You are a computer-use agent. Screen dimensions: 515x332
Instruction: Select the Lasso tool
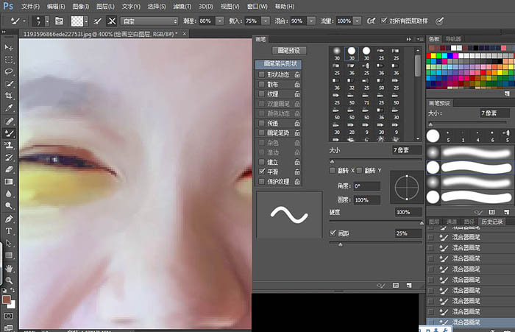click(x=9, y=71)
